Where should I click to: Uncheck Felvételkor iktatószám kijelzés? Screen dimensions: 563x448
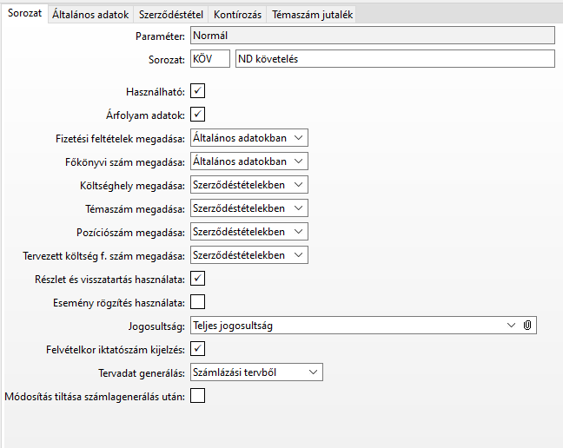(198, 349)
